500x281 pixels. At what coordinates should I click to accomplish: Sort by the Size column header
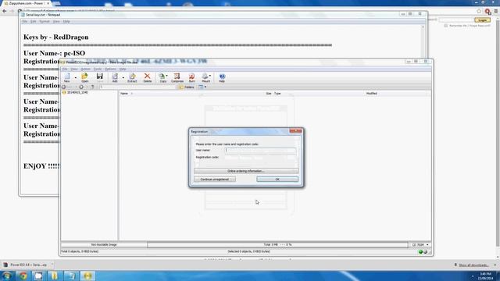tap(269, 94)
